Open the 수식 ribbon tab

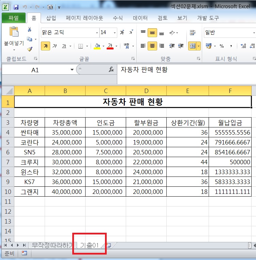(x=118, y=18)
